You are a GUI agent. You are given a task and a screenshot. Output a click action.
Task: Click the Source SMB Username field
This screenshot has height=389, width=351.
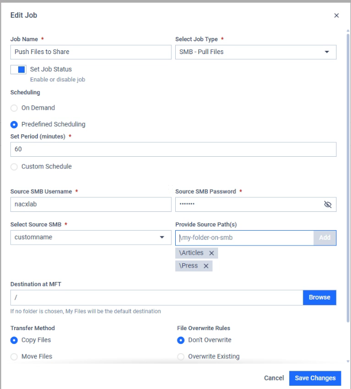[91, 204]
